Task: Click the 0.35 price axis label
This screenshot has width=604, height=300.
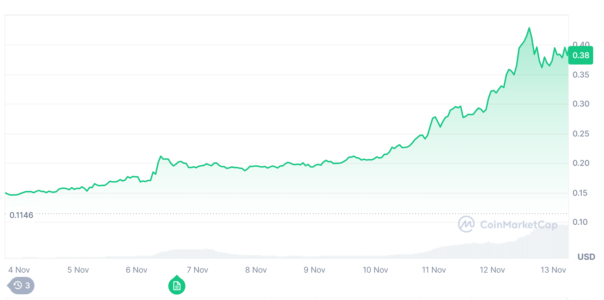Action: click(x=581, y=75)
